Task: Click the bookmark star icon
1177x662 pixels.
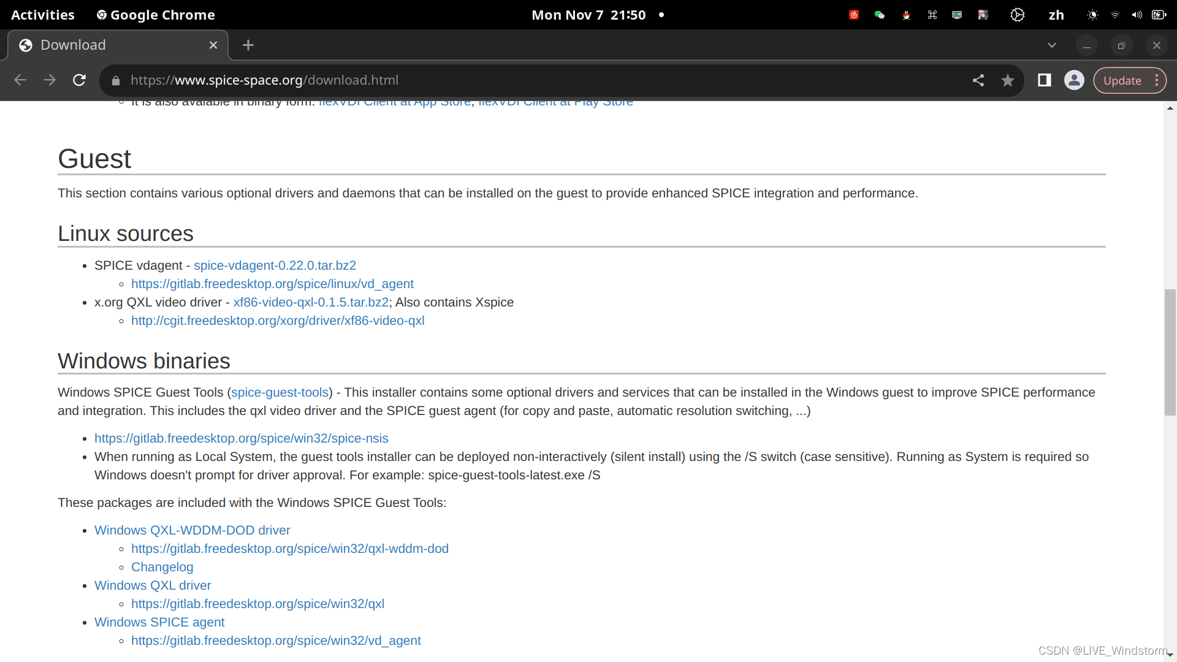Action: click(1007, 80)
